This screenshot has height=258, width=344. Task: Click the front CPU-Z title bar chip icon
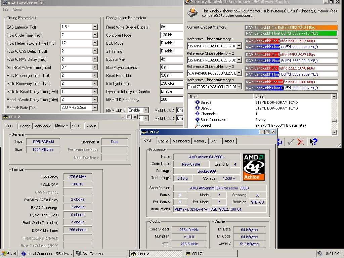coord(144,132)
